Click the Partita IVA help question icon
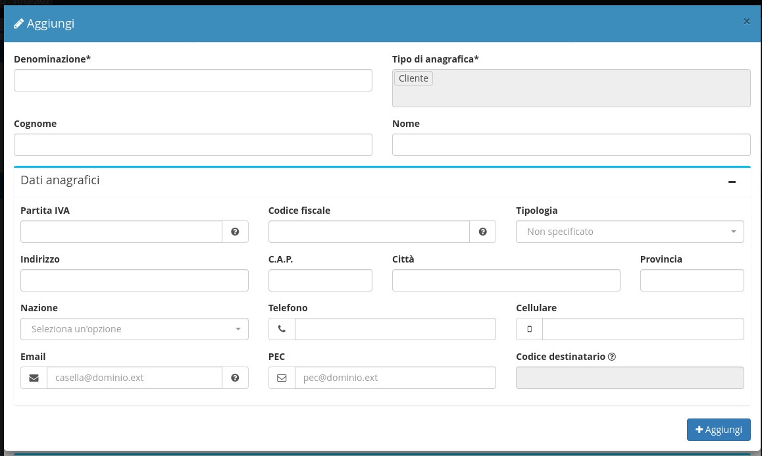 tap(235, 232)
